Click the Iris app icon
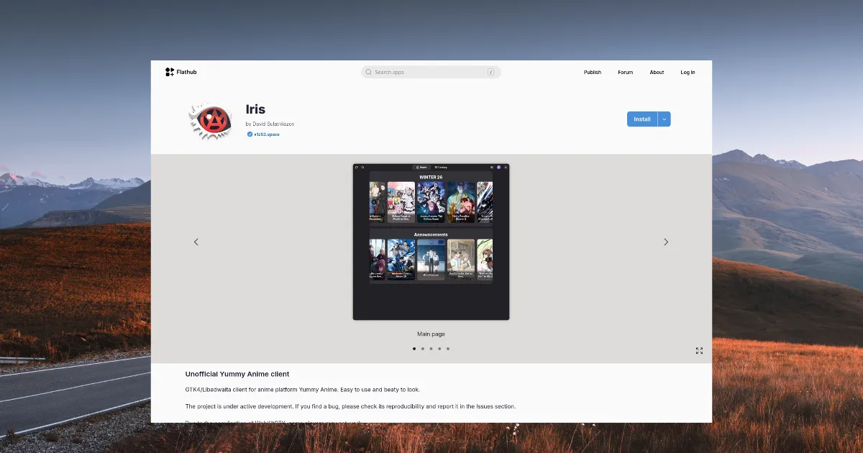Viewport: 863px width, 453px height. 210,120
